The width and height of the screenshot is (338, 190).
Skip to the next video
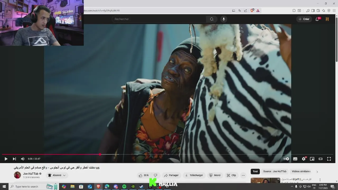[14, 159]
